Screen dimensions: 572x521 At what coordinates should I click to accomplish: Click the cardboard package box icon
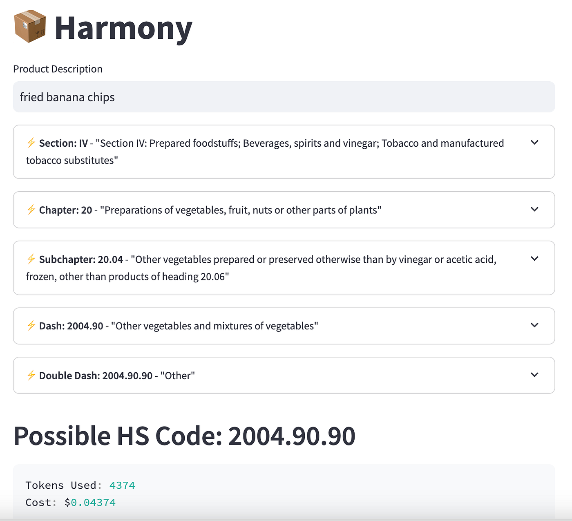(x=30, y=27)
